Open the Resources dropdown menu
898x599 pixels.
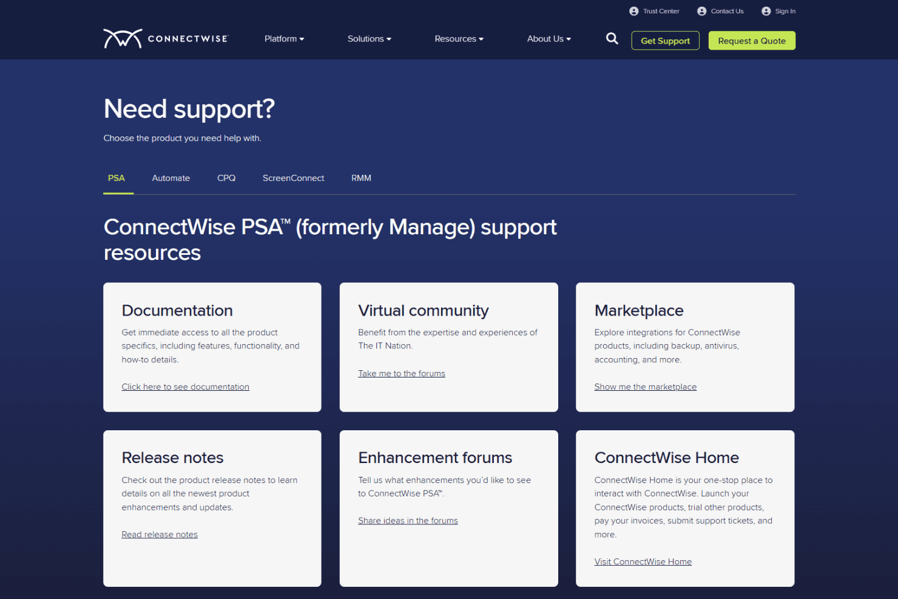click(459, 39)
